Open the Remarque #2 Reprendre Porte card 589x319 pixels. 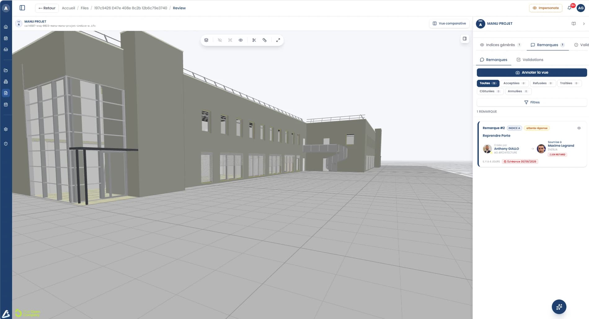pyautogui.click(x=532, y=144)
